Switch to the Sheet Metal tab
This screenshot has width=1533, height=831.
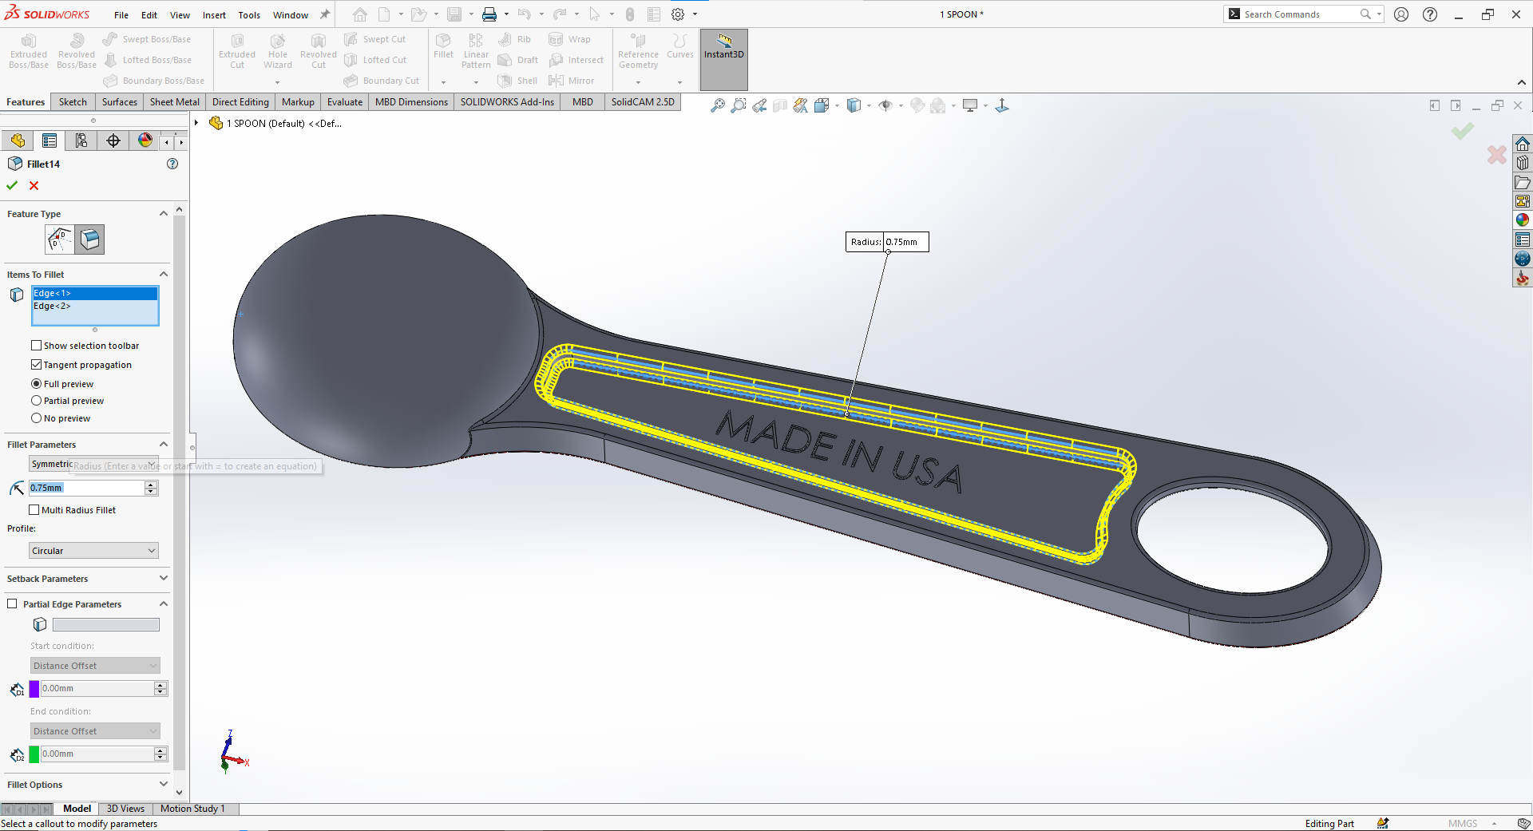(175, 102)
